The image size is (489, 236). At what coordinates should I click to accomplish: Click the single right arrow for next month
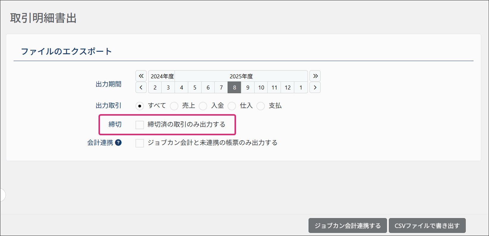(x=315, y=88)
